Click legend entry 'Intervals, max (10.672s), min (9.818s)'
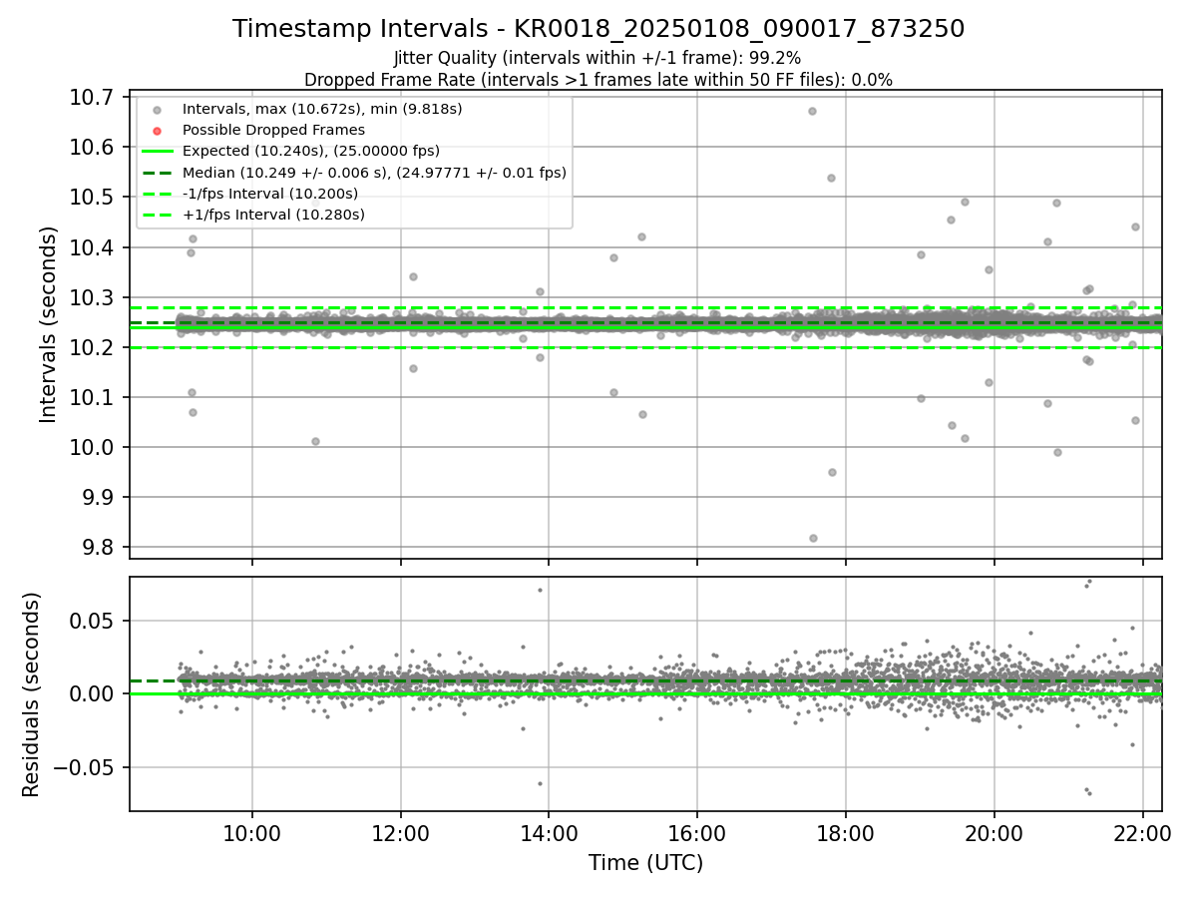Image resolution: width=1197 pixels, height=898 pixels. (322, 108)
